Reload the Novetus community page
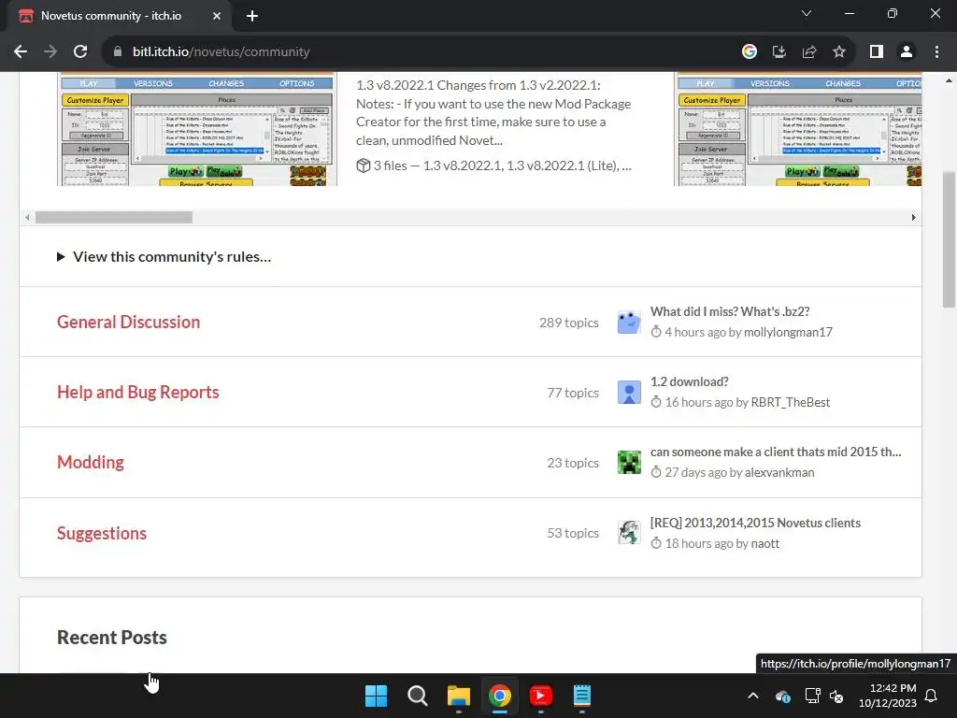This screenshot has width=957, height=718. click(80, 52)
